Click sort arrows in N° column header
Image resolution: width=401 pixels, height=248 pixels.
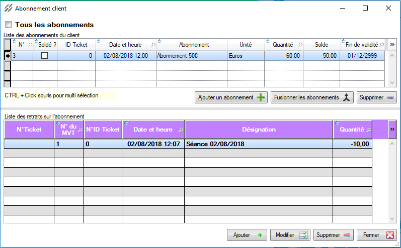14,41
